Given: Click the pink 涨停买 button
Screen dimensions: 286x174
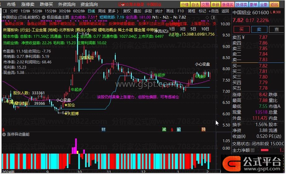Looking at the screenshot, I should click(x=227, y=4).
